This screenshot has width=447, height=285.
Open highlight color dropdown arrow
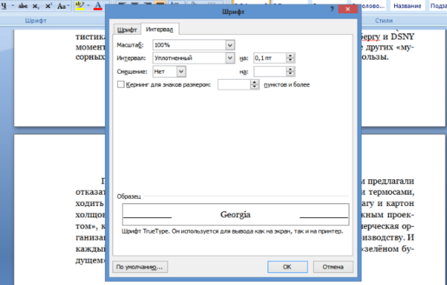point(89,6)
